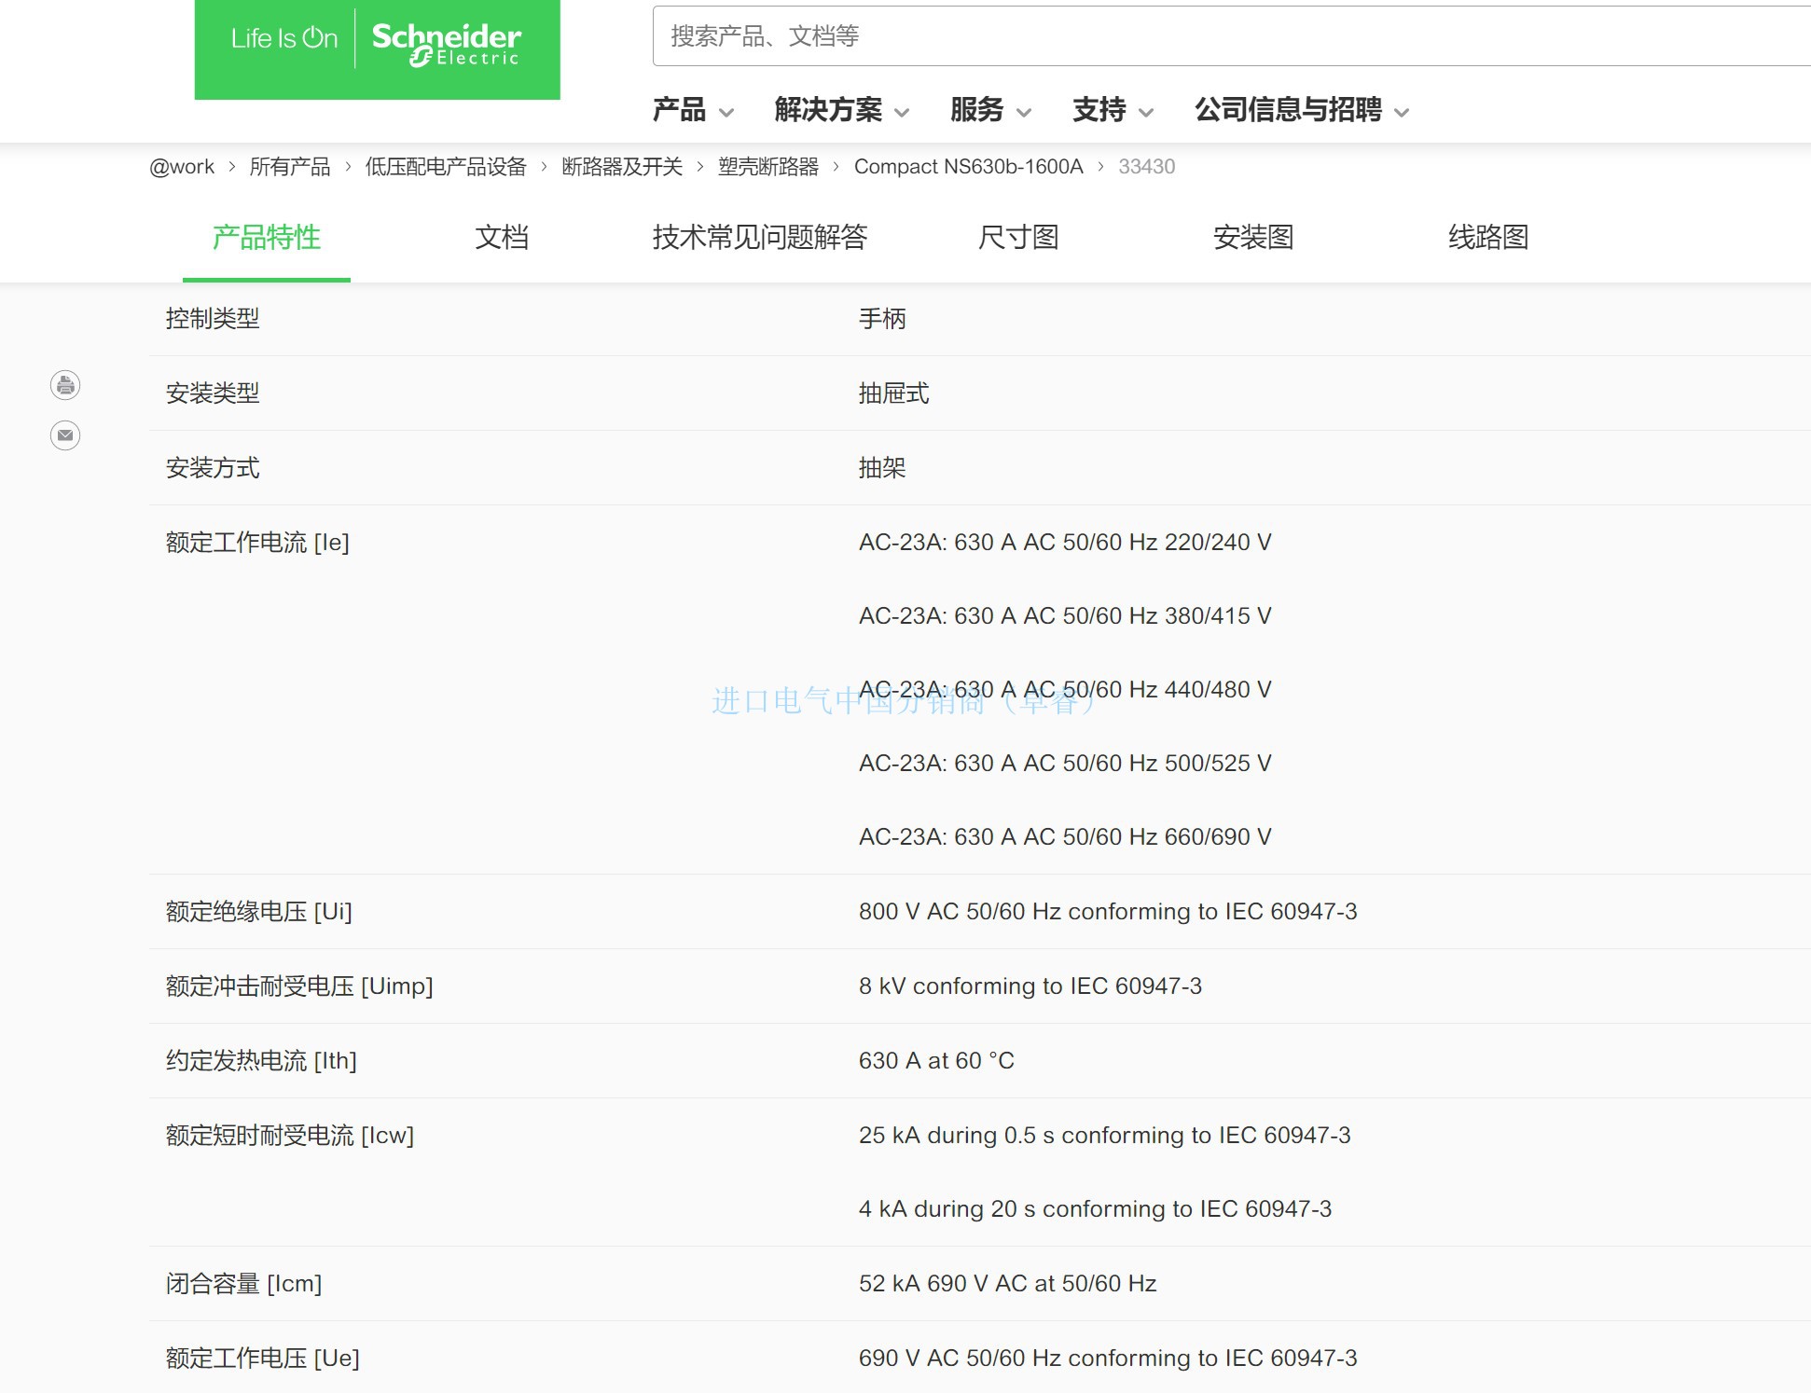Select the 产品特性 tab

click(267, 238)
